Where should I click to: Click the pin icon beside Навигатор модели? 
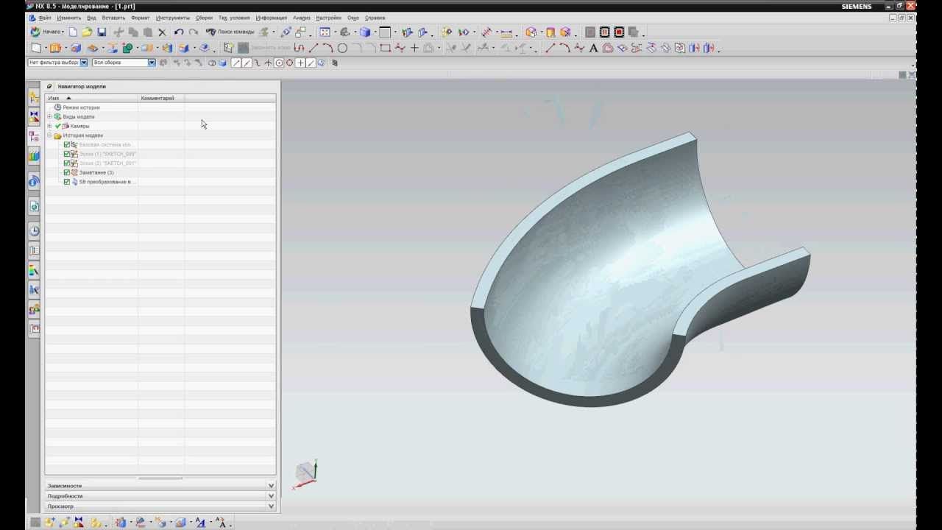click(49, 86)
